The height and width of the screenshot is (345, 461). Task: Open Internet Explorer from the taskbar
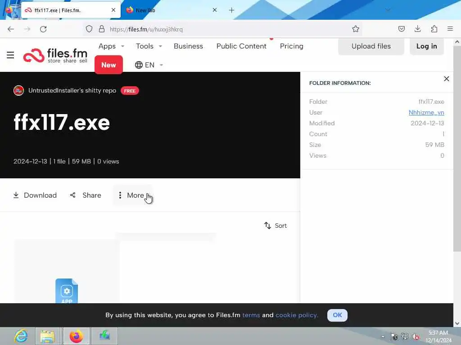point(21,336)
